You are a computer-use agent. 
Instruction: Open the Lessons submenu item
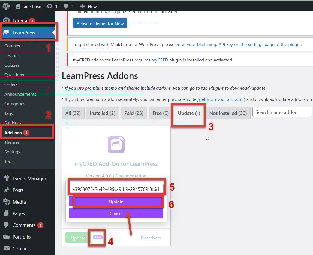[x=12, y=56]
